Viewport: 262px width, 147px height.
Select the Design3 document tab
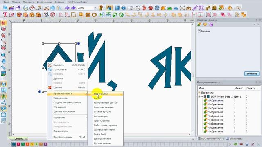tap(19, 139)
